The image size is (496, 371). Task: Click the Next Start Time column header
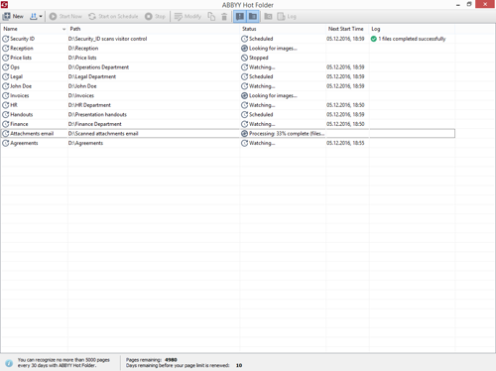[347, 29]
